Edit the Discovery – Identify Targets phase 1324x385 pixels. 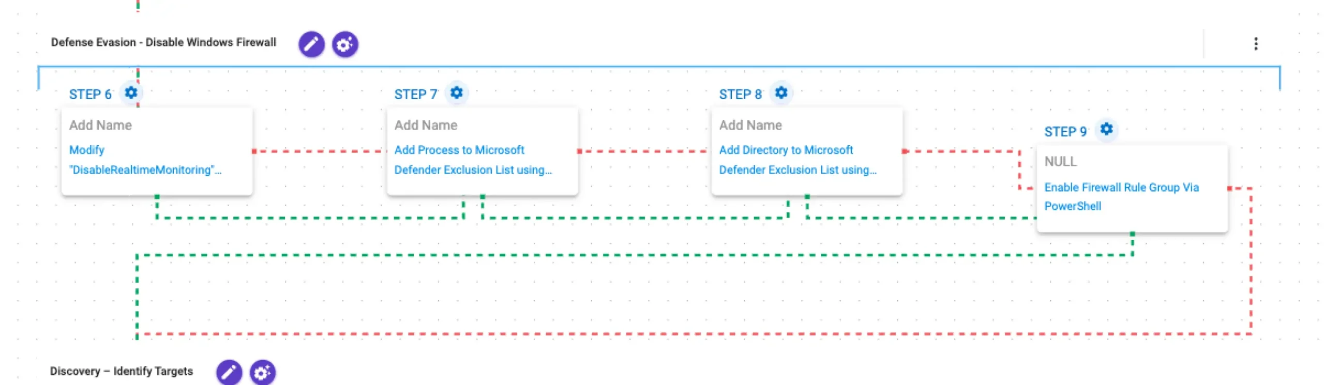pos(229,372)
